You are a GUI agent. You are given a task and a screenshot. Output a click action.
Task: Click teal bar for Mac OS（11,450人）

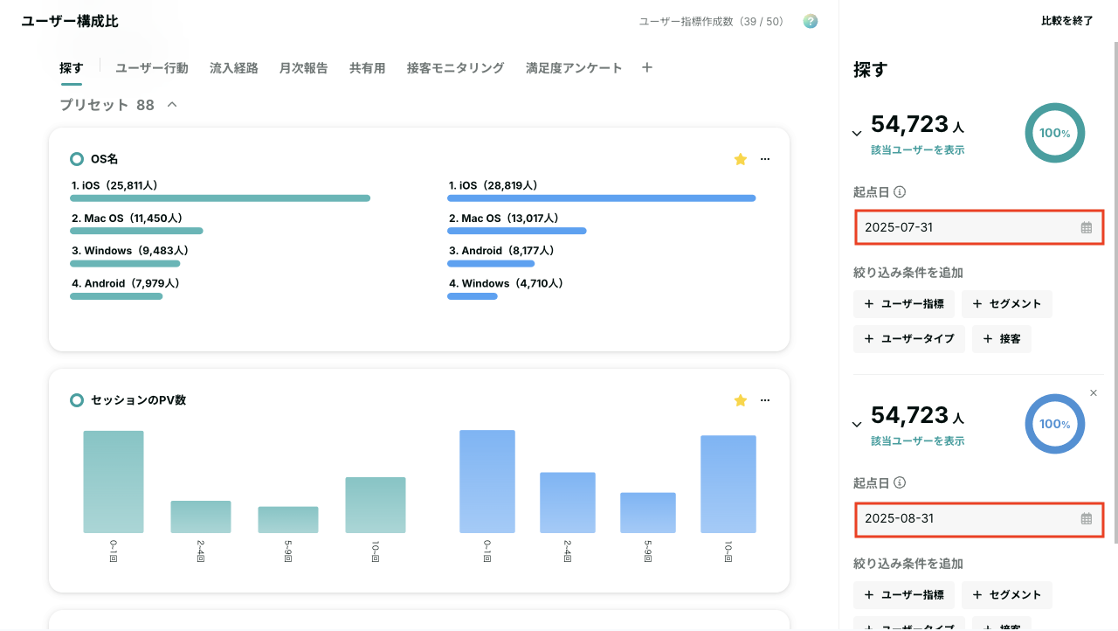(x=136, y=231)
